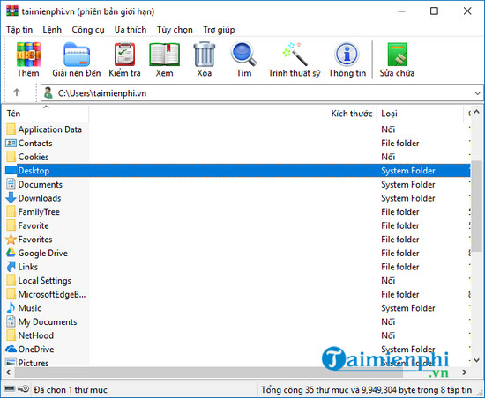This screenshot has width=485, height=398.
Task: Click the Kiểm tra test icon
Action: coord(124,55)
